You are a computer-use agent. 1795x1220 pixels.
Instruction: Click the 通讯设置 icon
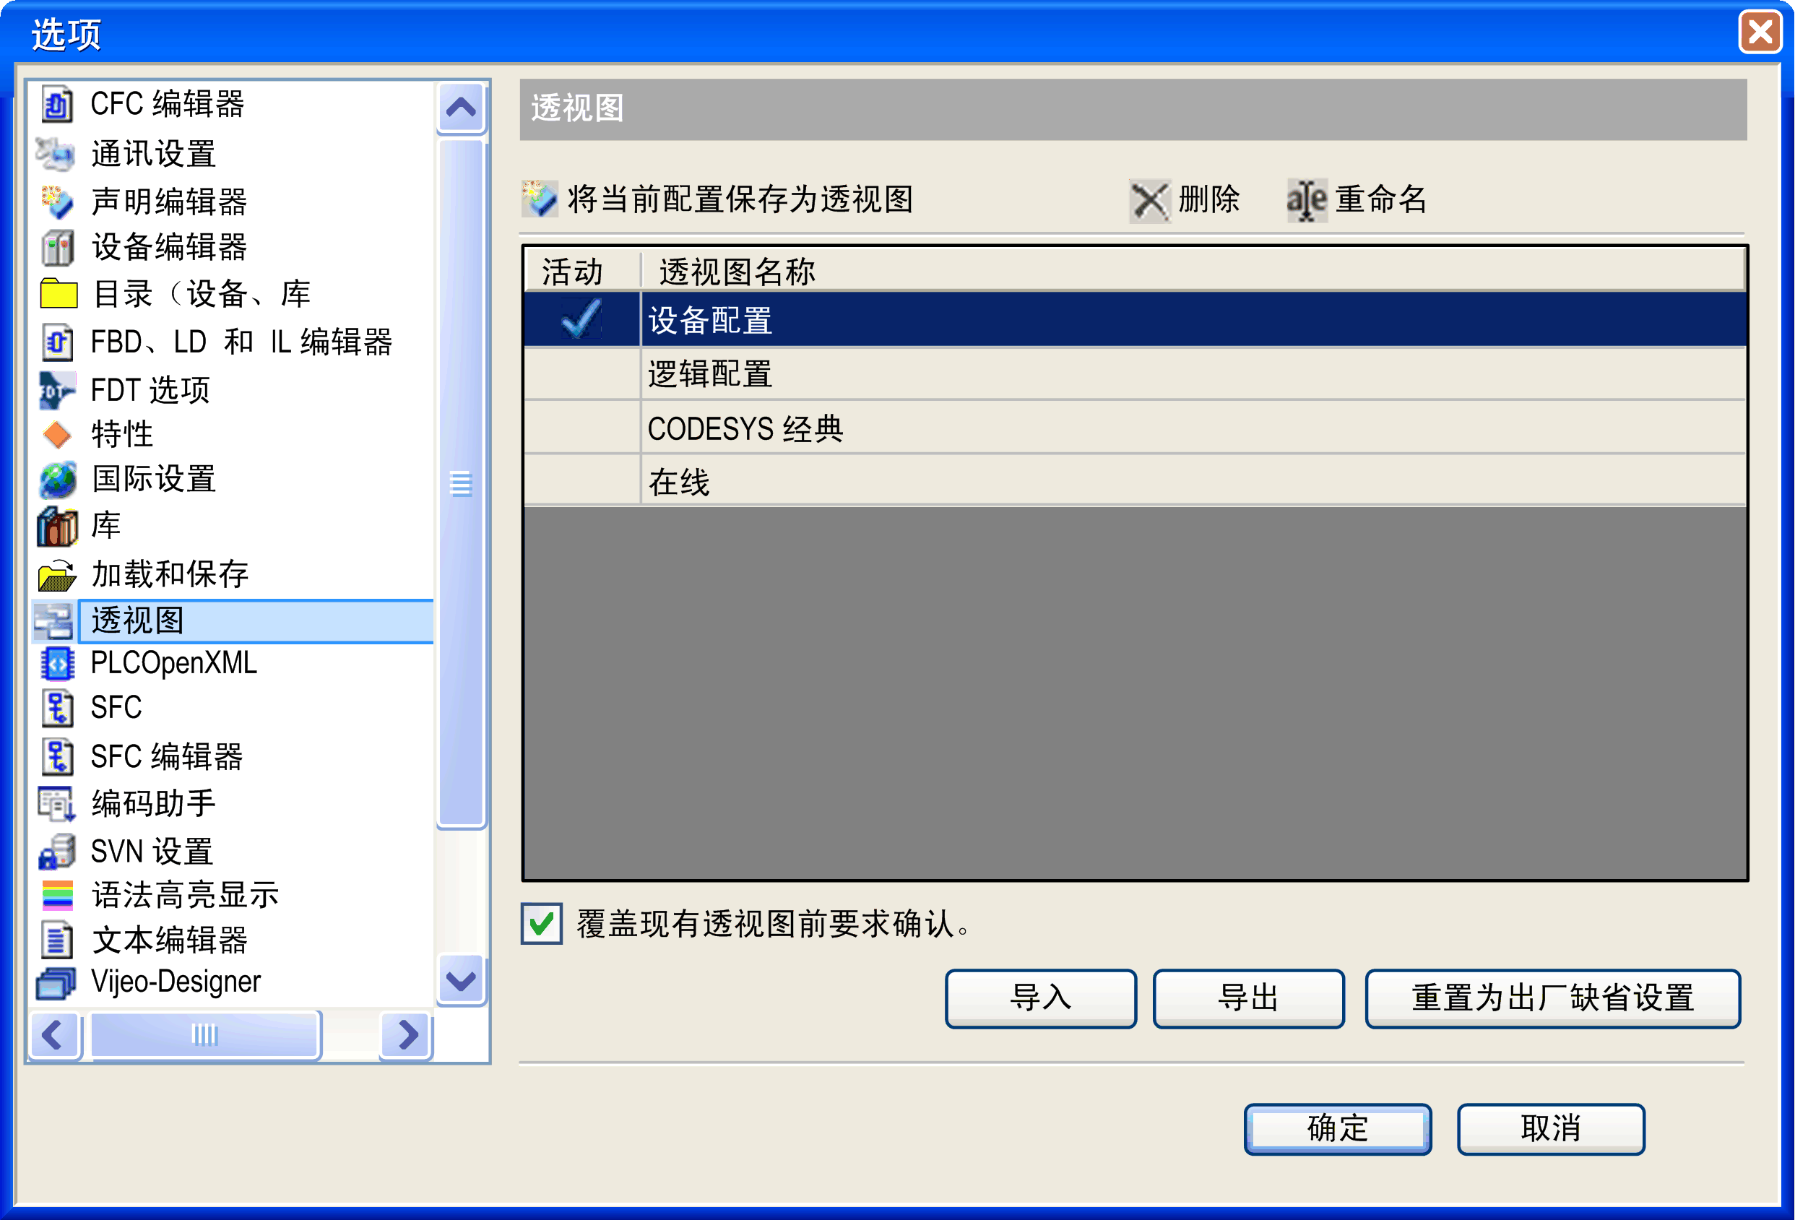[x=56, y=153]
